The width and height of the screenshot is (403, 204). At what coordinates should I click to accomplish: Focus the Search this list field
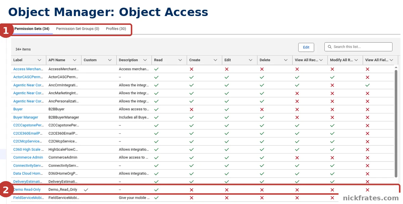358,47
